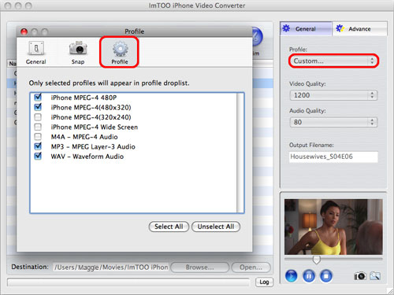Screen dimensions: 394x295
Task: Enable iPhone MPEG-4 Wide Screen profile
Action: [38, 127]
